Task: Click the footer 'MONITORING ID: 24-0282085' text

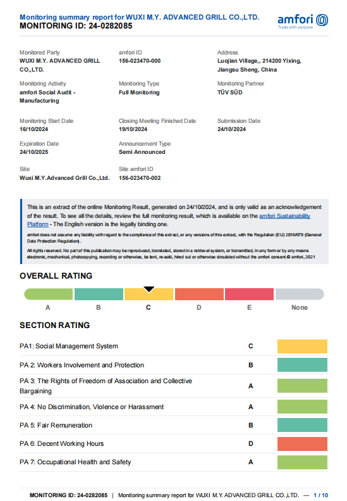Action: pyautogui.click(x=68, y=495)
